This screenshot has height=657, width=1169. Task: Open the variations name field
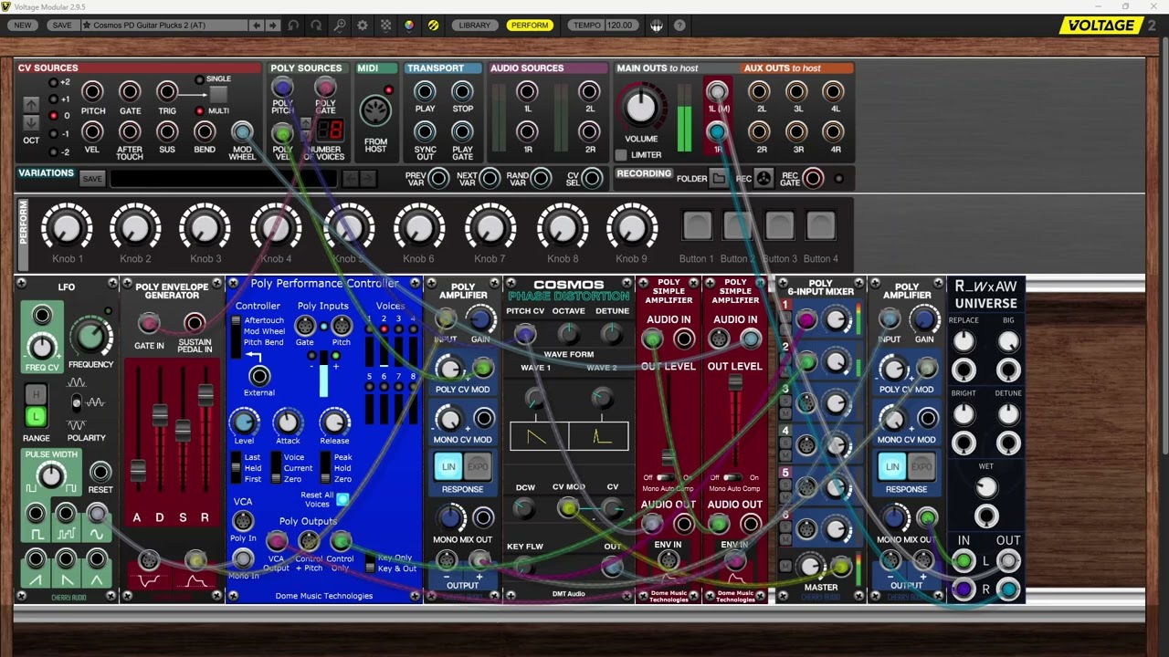224,179
